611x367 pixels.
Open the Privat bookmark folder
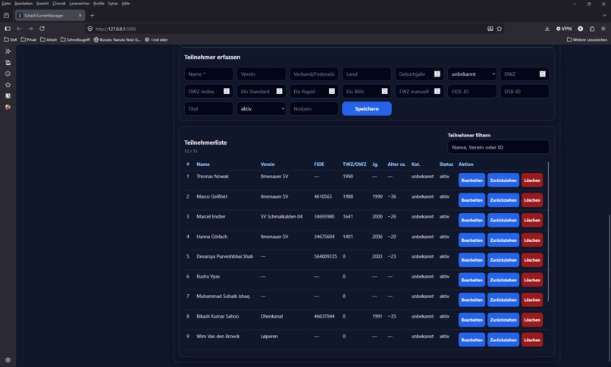point(29,39)
